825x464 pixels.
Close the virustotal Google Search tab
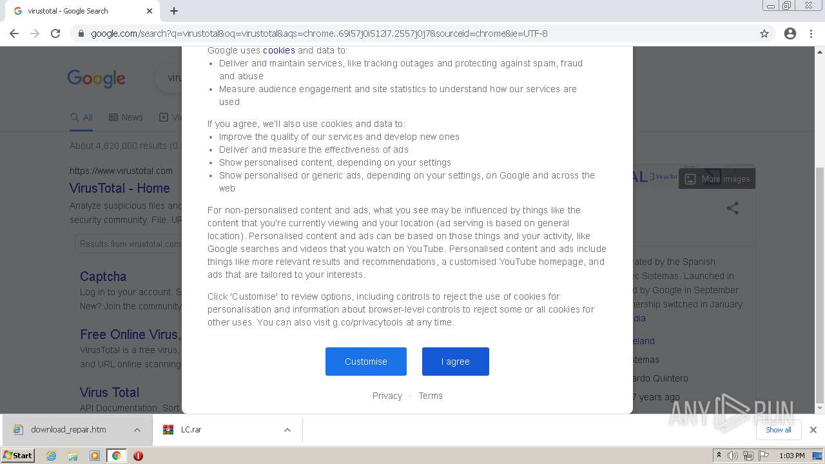coord(150,11)
